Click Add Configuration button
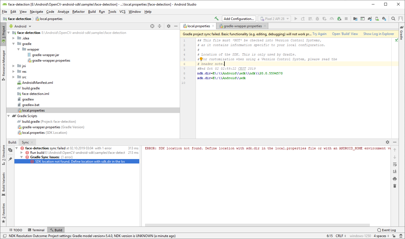Screen dimensions: 405x239 pyautogui.click(x=239, y=19)
